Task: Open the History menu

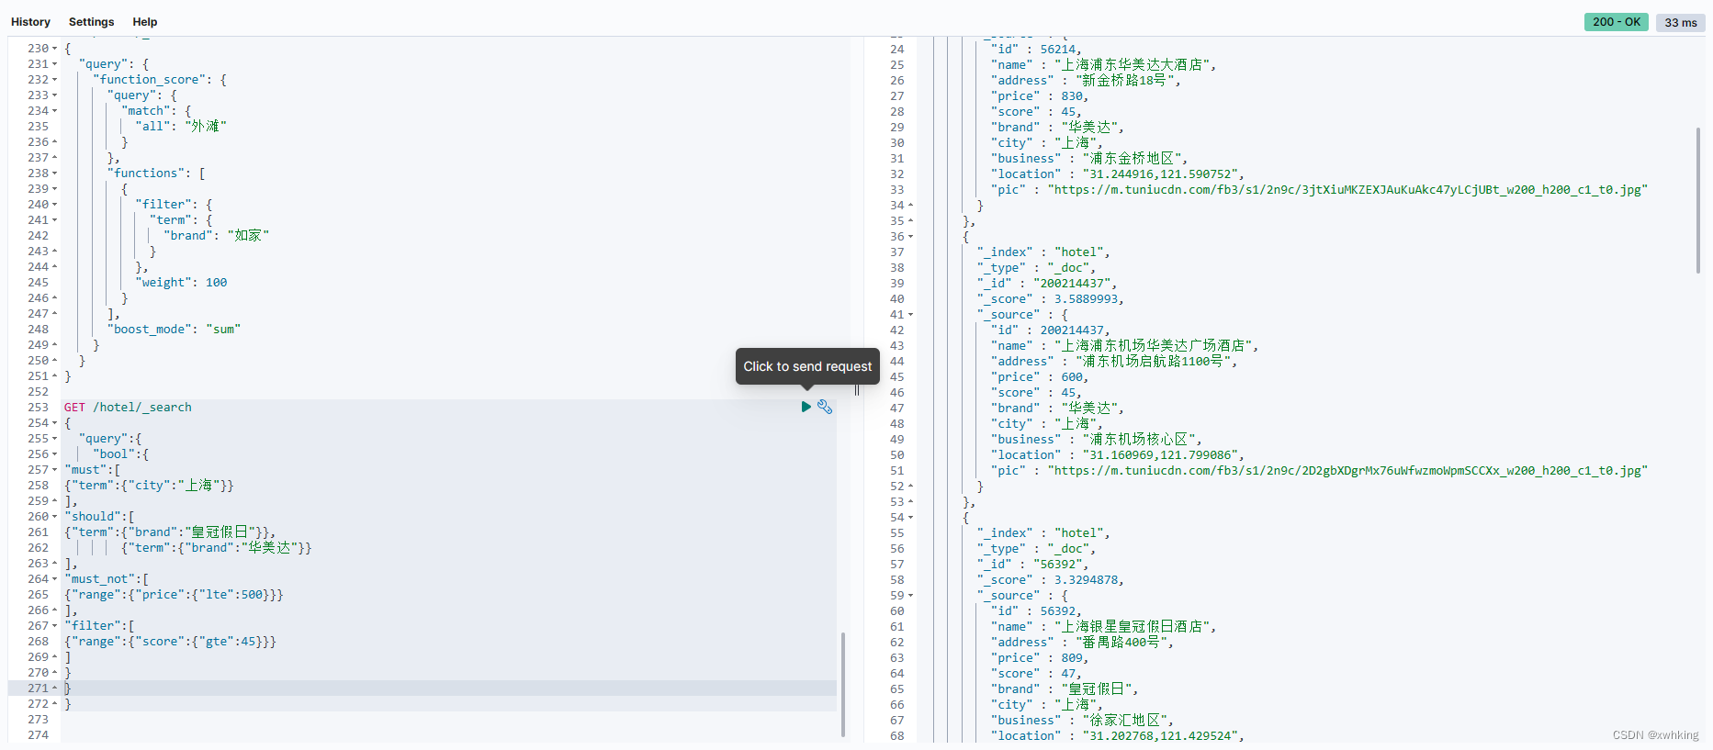Action: pos(30,22)
